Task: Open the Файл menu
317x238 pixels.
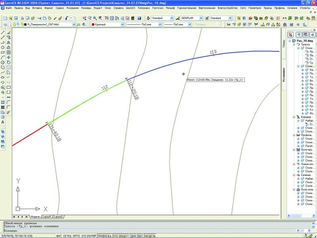Action: (9, 8)
